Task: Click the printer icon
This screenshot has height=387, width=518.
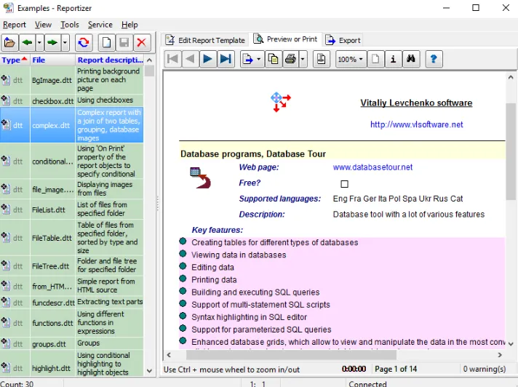Action: (290, 59)
